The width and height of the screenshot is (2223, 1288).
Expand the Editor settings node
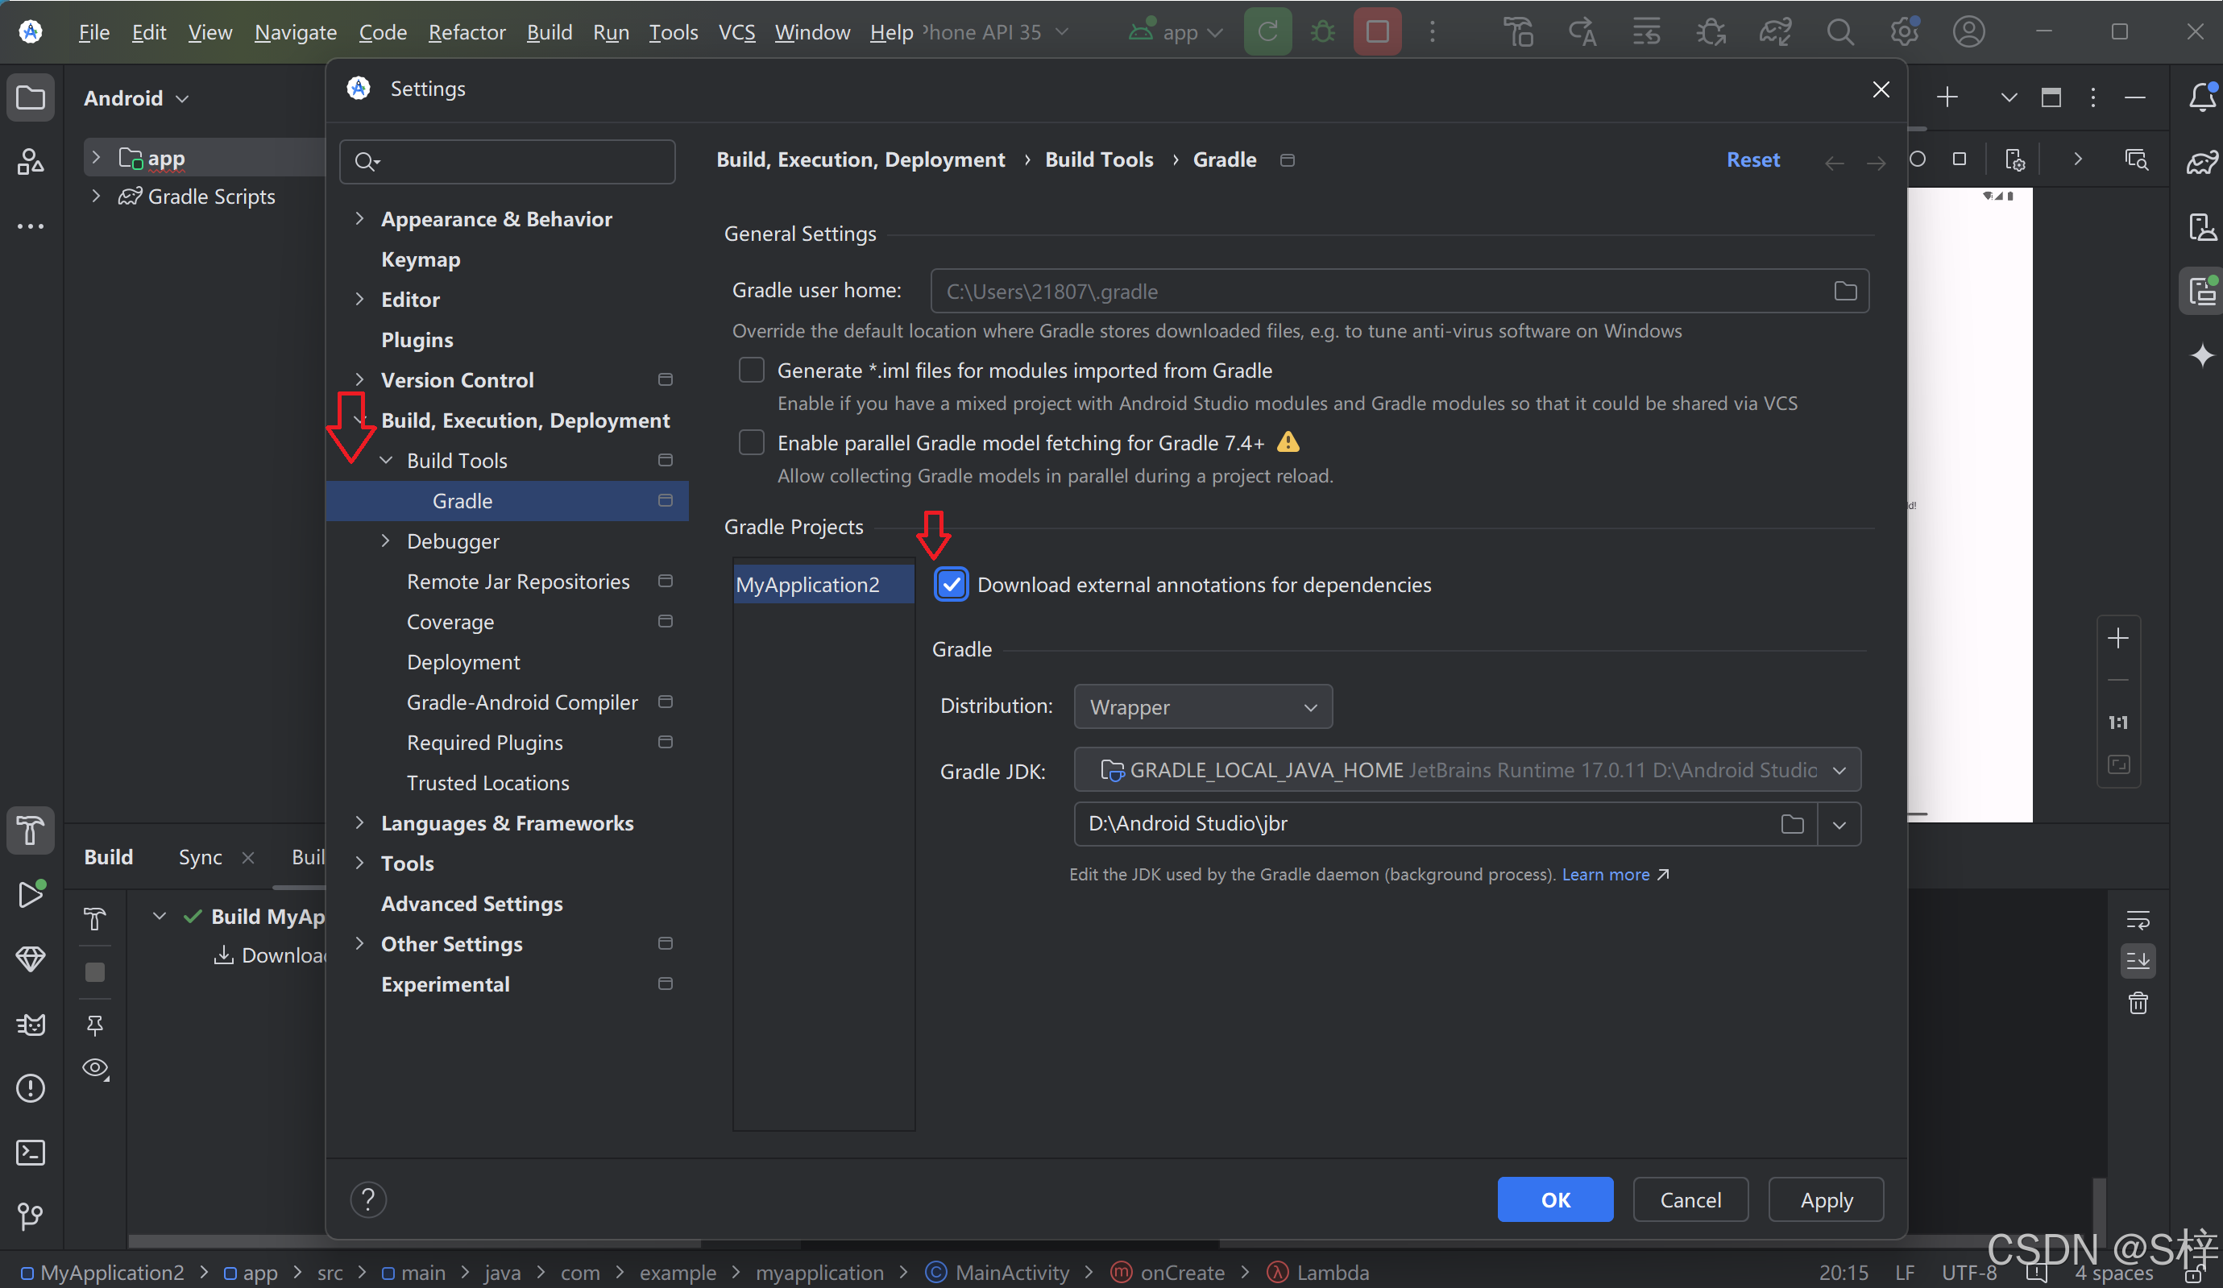click(359, 300)
